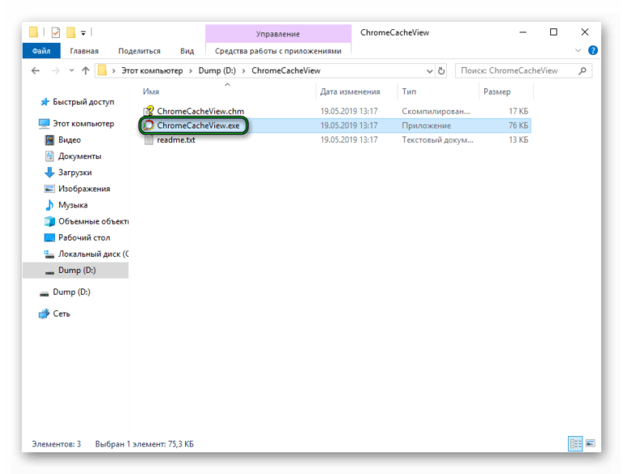623x474 pixels.
Task: Expand the chevron after Dump (D:) in path
Action: tap(243, 70)
